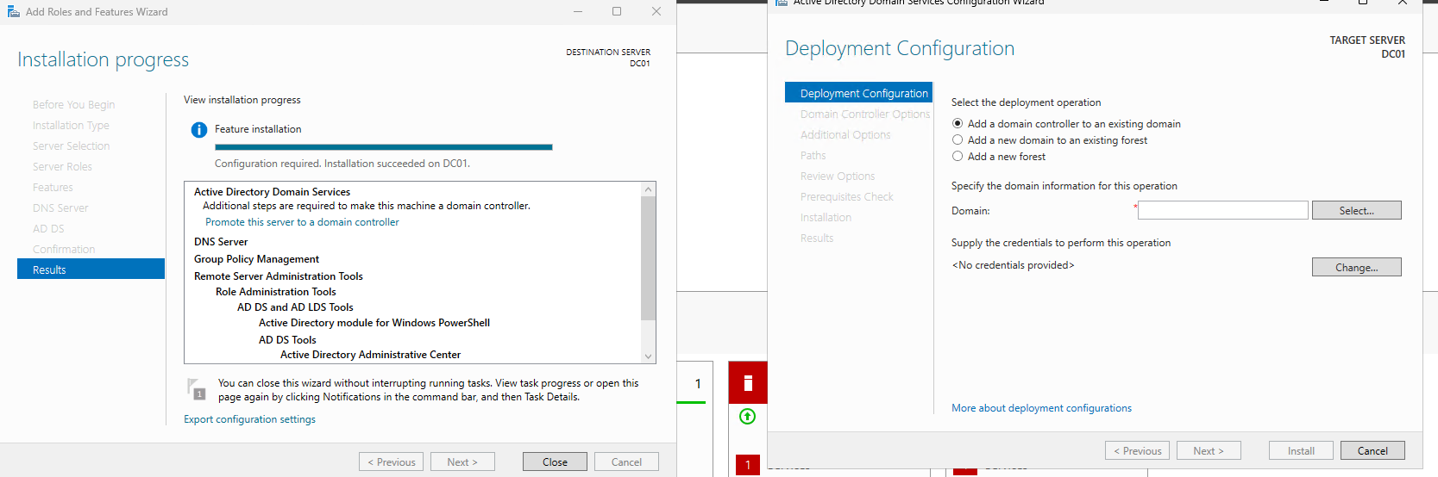This screenshot has height=477, width=1438.
Task: Close the Add Roles and Features Wizard window
Action: 656,11
